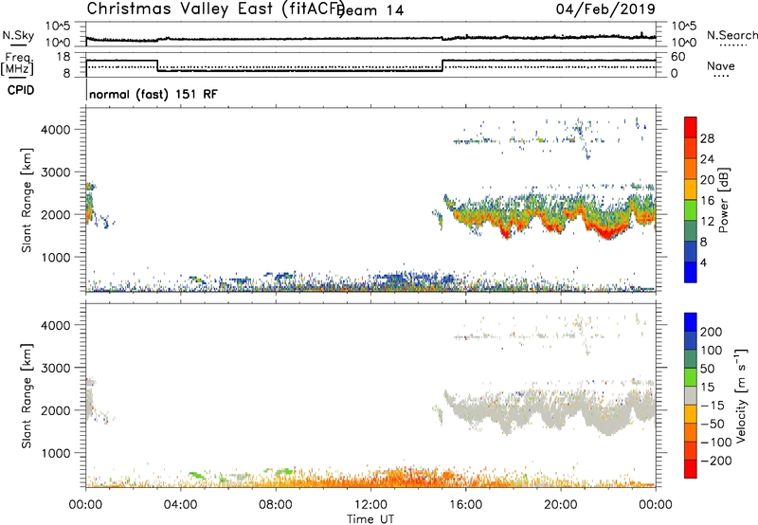Select Velocity colorbar yellow segment between -15 and -50
The height and width of the screenshot is (525, 758).
691,414
